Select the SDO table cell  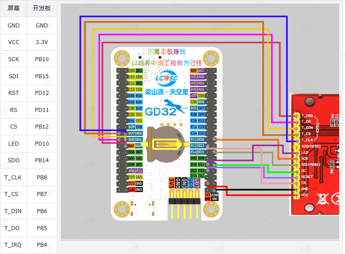[14, 160]
